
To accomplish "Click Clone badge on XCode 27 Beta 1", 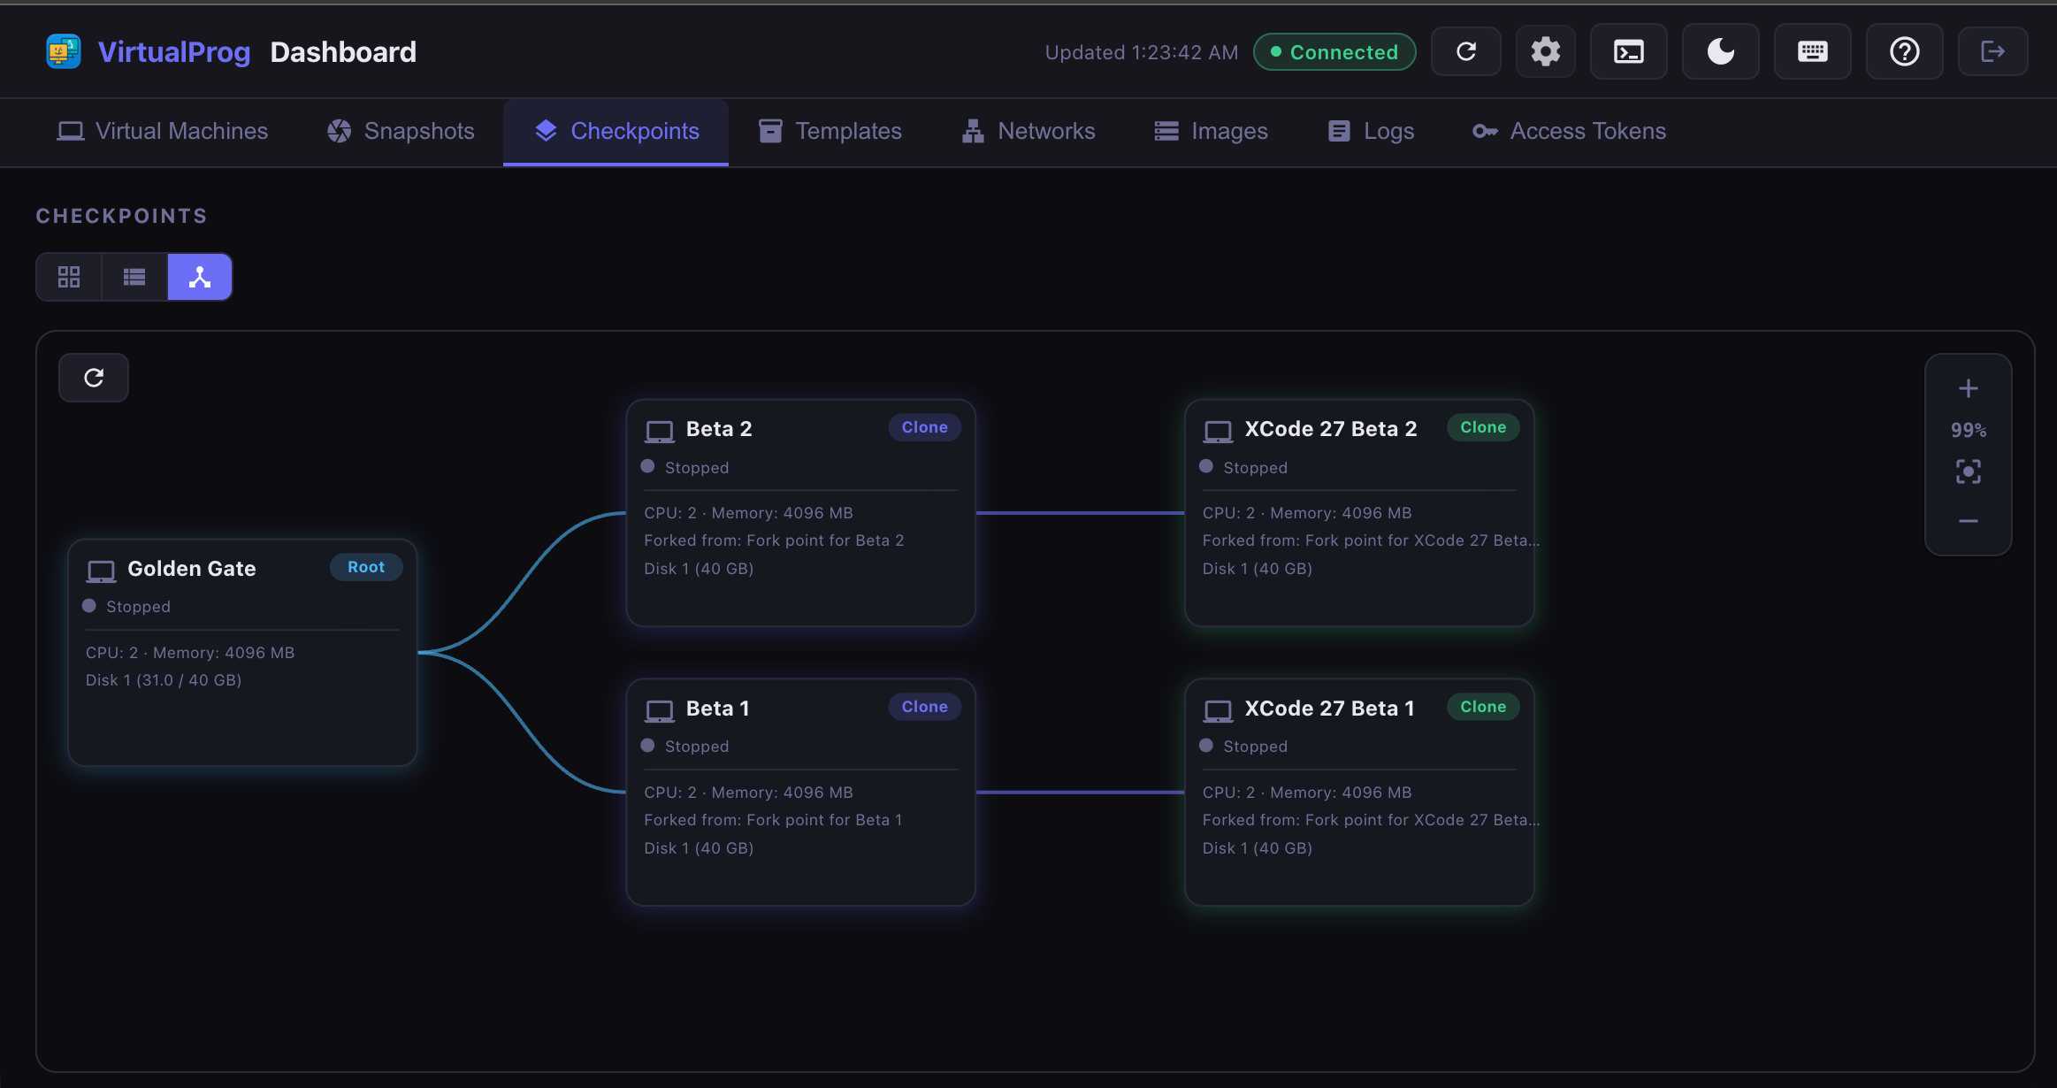I will (1483, 707).
